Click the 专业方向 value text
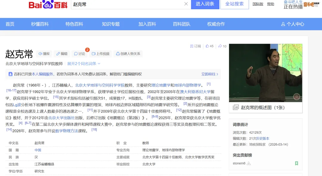Viewport: 322px width, 176px height. tap(163, 150)
